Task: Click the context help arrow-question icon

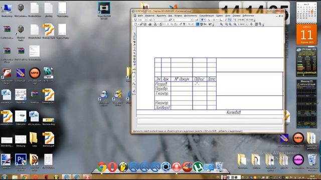Action: (x=210, y=24)
